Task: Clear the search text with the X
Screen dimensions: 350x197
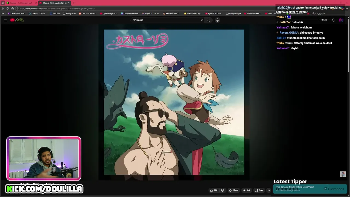Action: (x=202, y=20)
